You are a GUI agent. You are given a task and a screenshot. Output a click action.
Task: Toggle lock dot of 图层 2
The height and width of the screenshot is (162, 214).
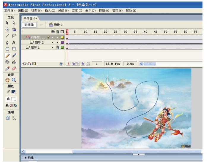tap(58, 42)
